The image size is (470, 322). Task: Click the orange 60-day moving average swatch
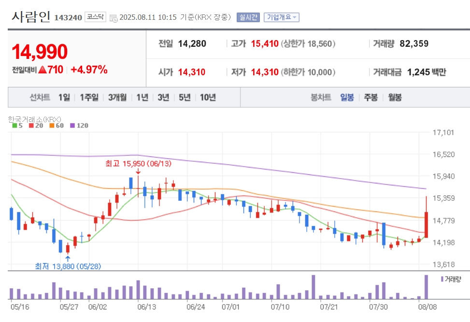pos(52,126)
